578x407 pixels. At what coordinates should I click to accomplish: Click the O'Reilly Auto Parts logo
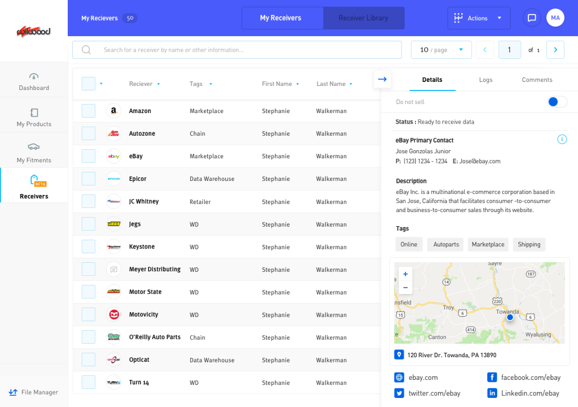(x=113, y=337)
